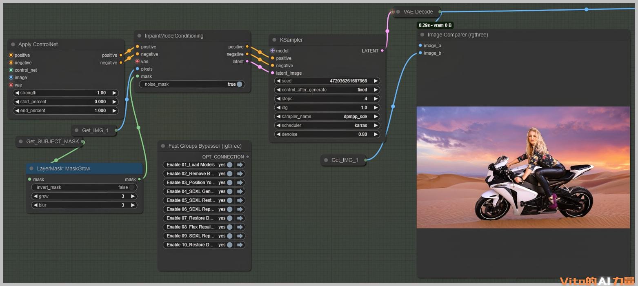
Task: Decrease denoise using the left arrow
Action: (278, 134)
